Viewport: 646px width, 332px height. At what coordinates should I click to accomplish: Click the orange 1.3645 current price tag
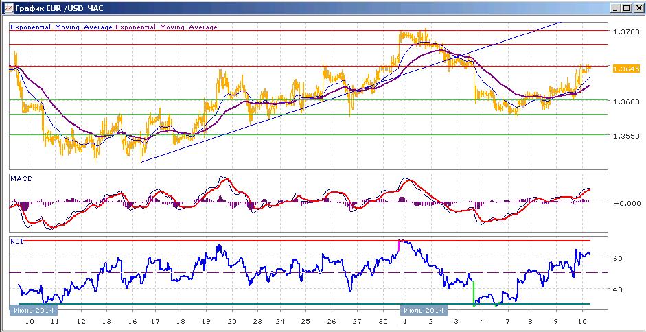(x=625, y=69)
